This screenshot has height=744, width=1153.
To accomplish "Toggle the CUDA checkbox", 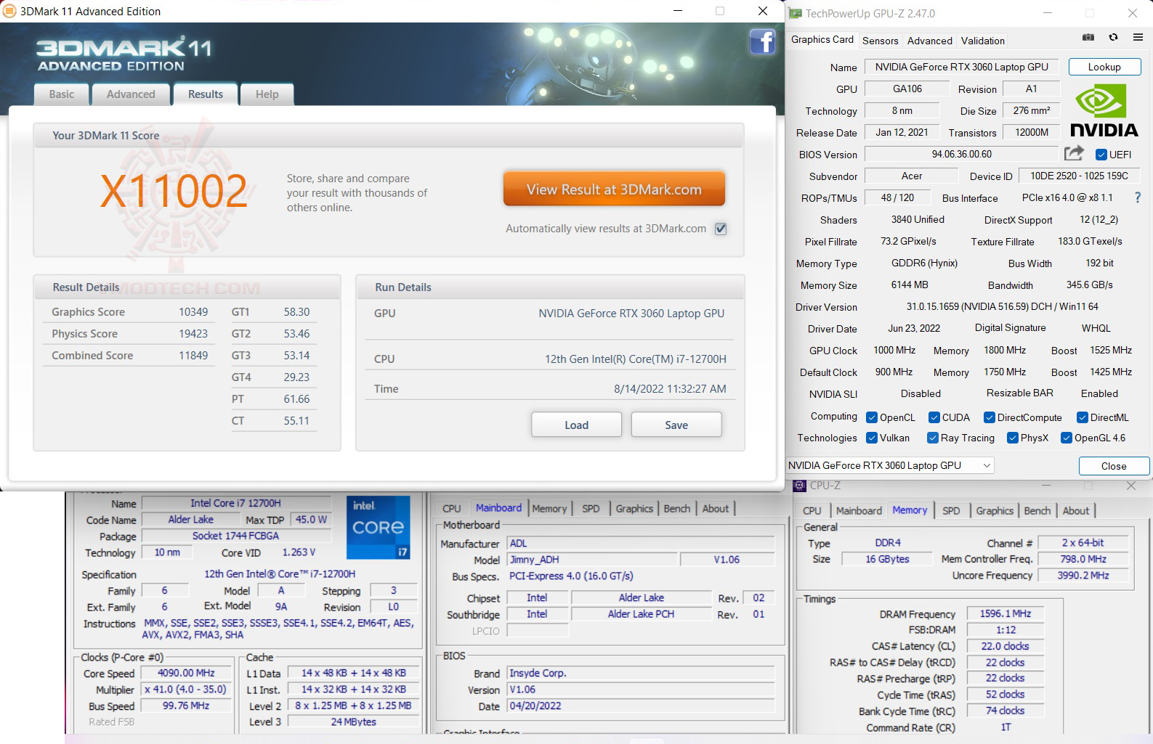I will click(x=934, y=417).
